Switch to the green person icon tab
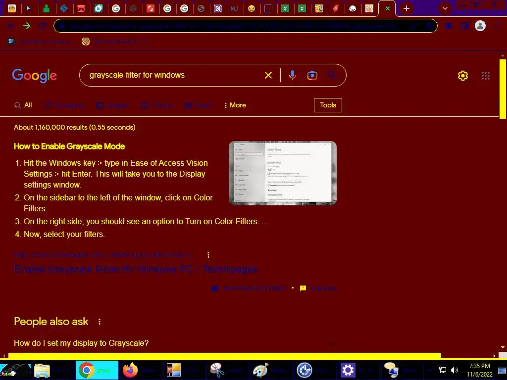 coord(46,9)
